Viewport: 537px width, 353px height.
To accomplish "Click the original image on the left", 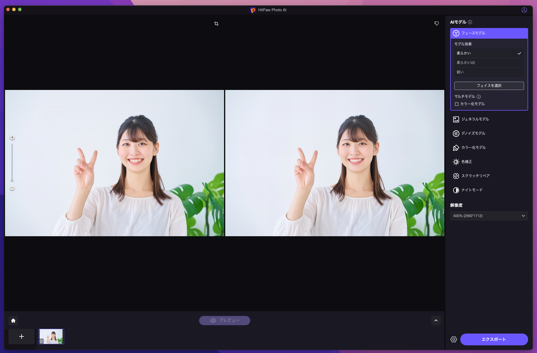I will coord(115,163).
